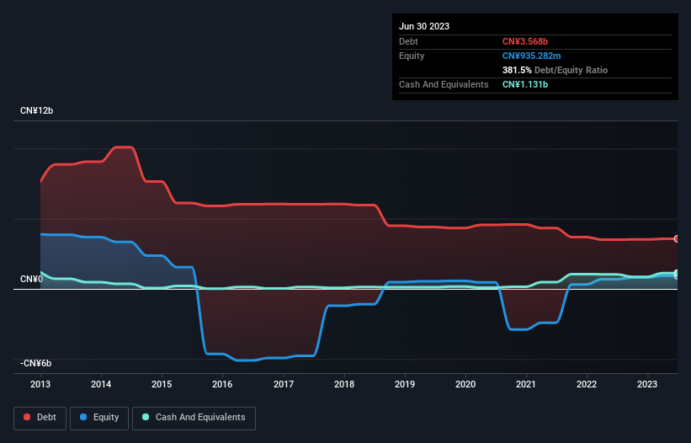
Task: Click the red Debt endpoint marker
Action: click(677, 239)
